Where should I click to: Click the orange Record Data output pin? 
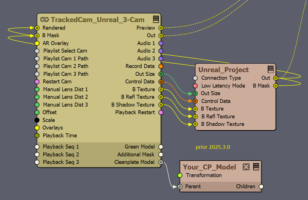click(161, 66)
